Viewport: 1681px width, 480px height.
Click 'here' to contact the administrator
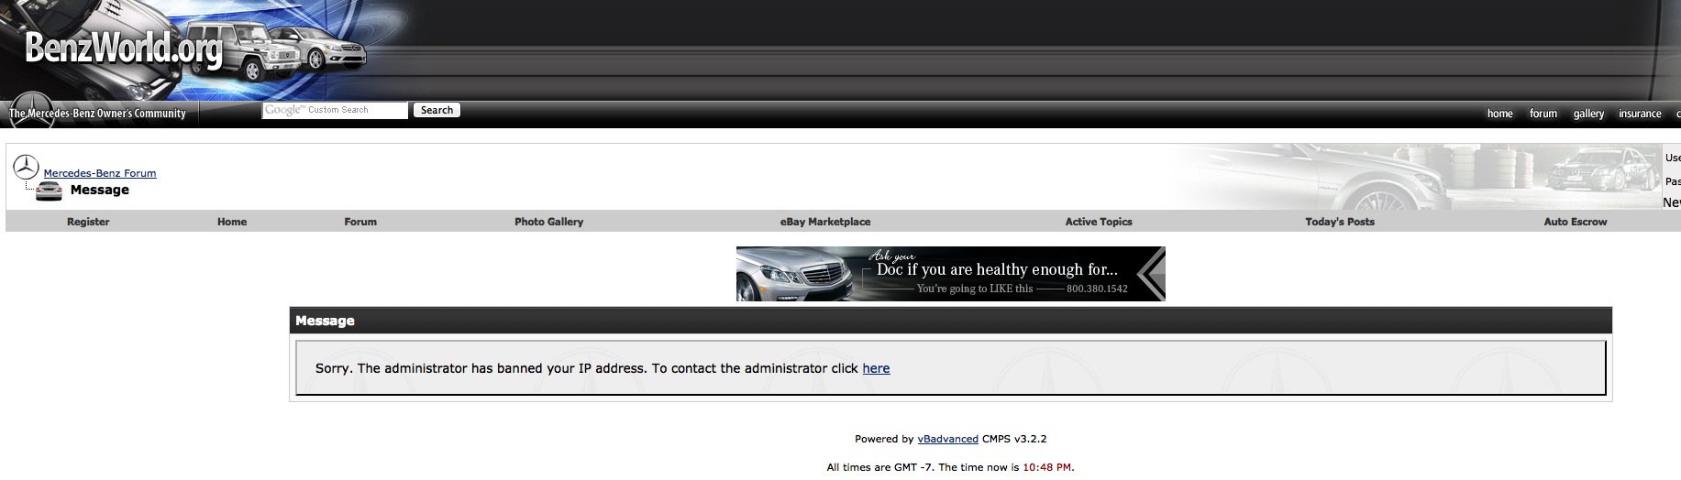coord(876,368)
